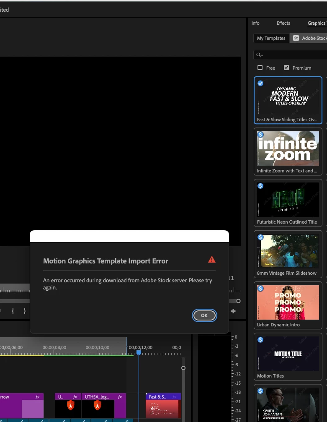Screen dimensions: 327x422
Task: Click OK to dismiss the import error
Action: coord(204,315)
